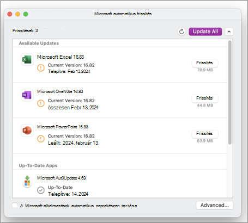Screen dimensions: 248x223
Task: Click the 44.8 MB size label
Action: click(205, 106)
